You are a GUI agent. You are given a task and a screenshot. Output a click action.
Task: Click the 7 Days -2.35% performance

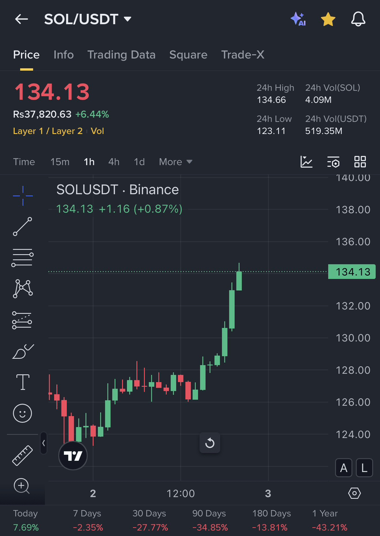click(x=87, y=521)
